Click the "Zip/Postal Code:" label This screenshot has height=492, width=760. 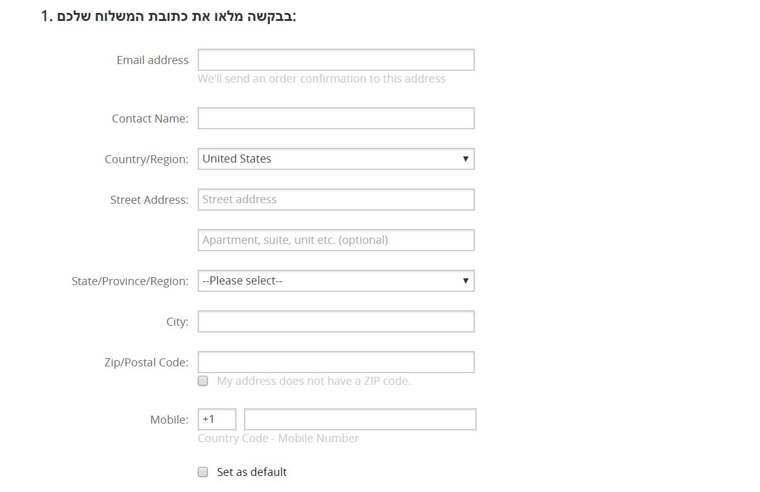[147, 363]
